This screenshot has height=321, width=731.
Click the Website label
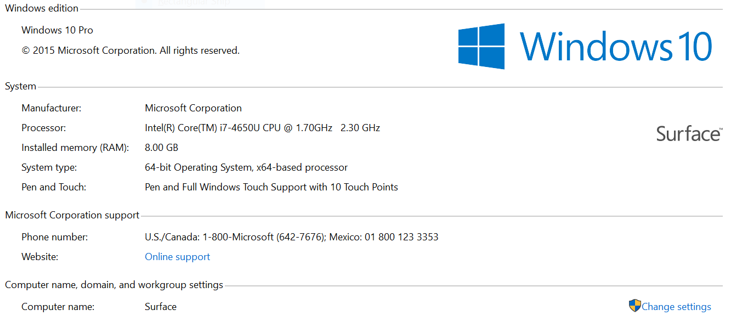tap(39, 257)
